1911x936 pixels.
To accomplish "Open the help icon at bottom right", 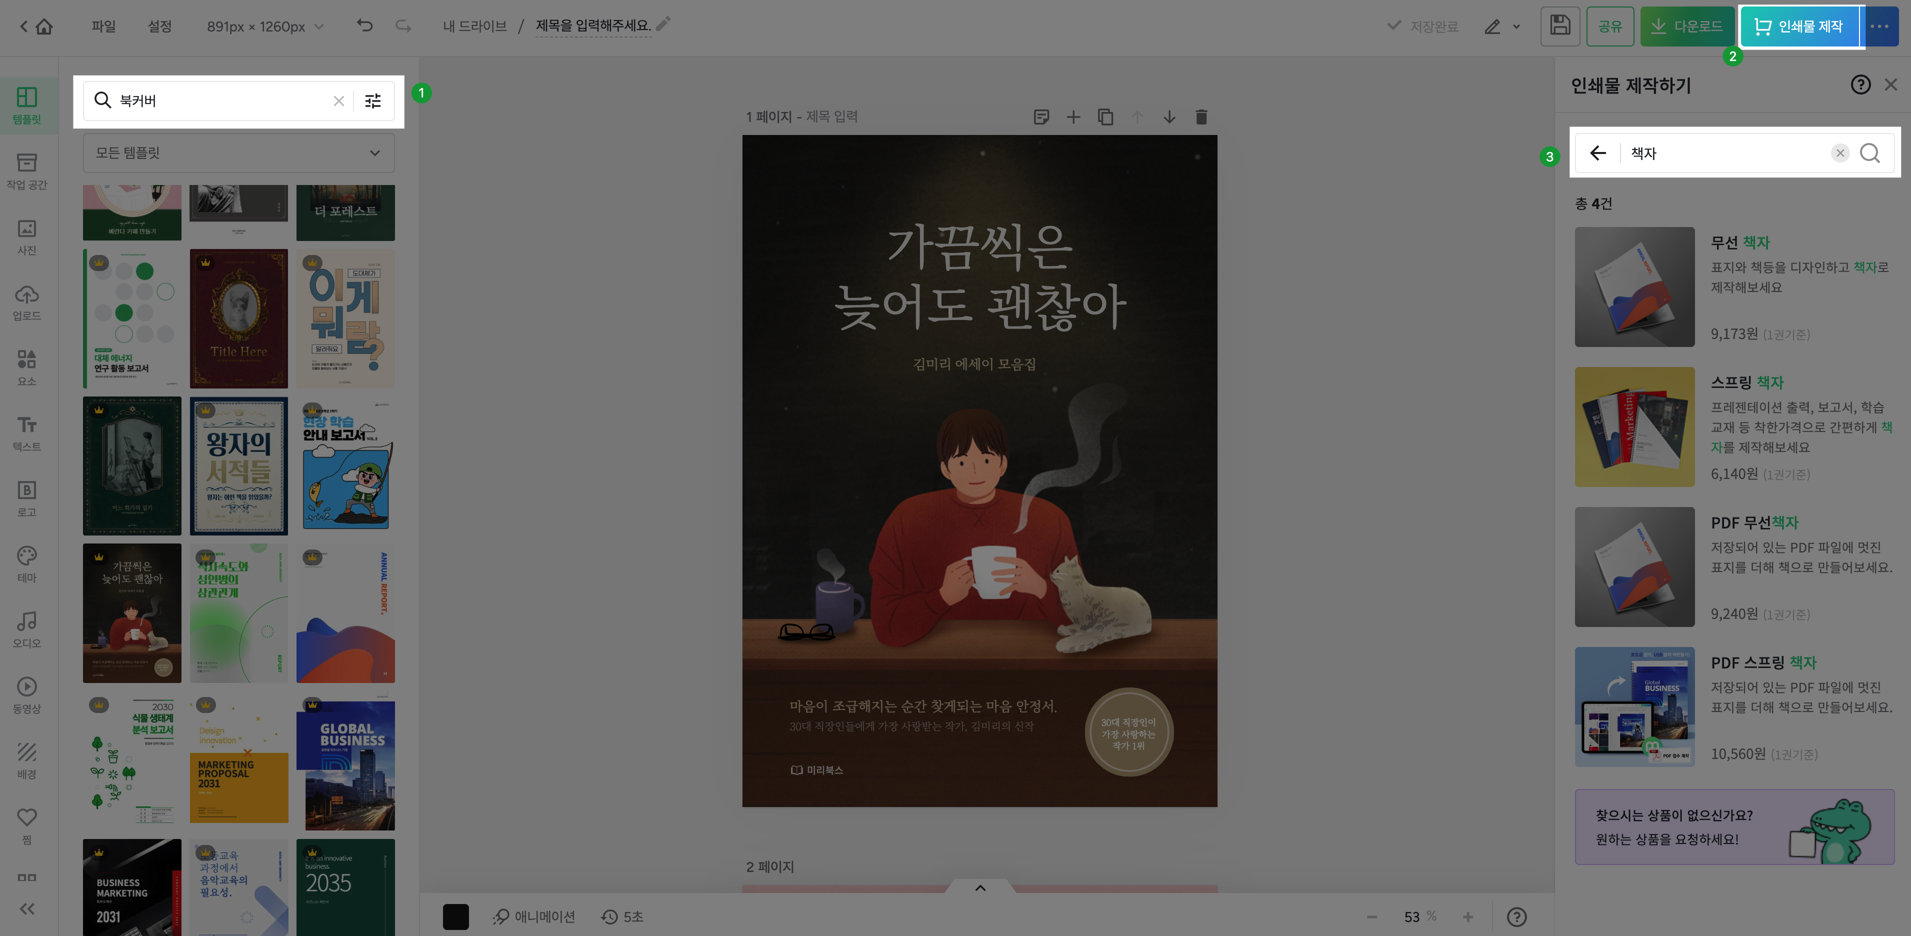I will pos(1516,916).
